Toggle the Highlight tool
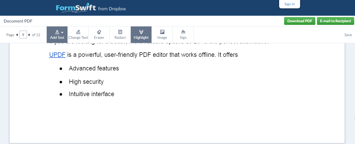The width and height of the screenshot is (355, 144). pos(141,35)
